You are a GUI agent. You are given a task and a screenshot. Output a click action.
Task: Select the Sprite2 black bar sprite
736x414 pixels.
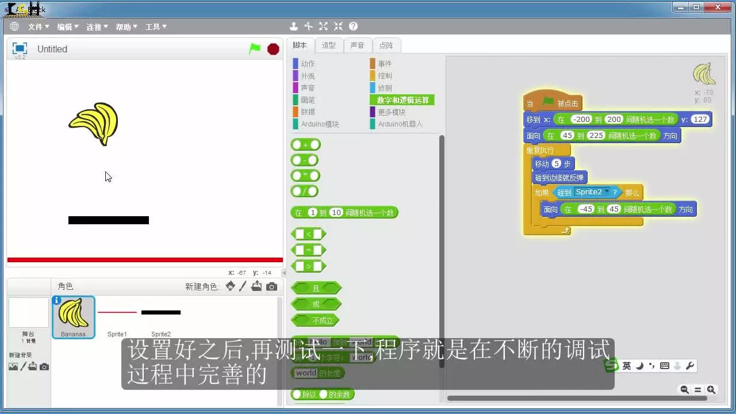pos(161,317)
